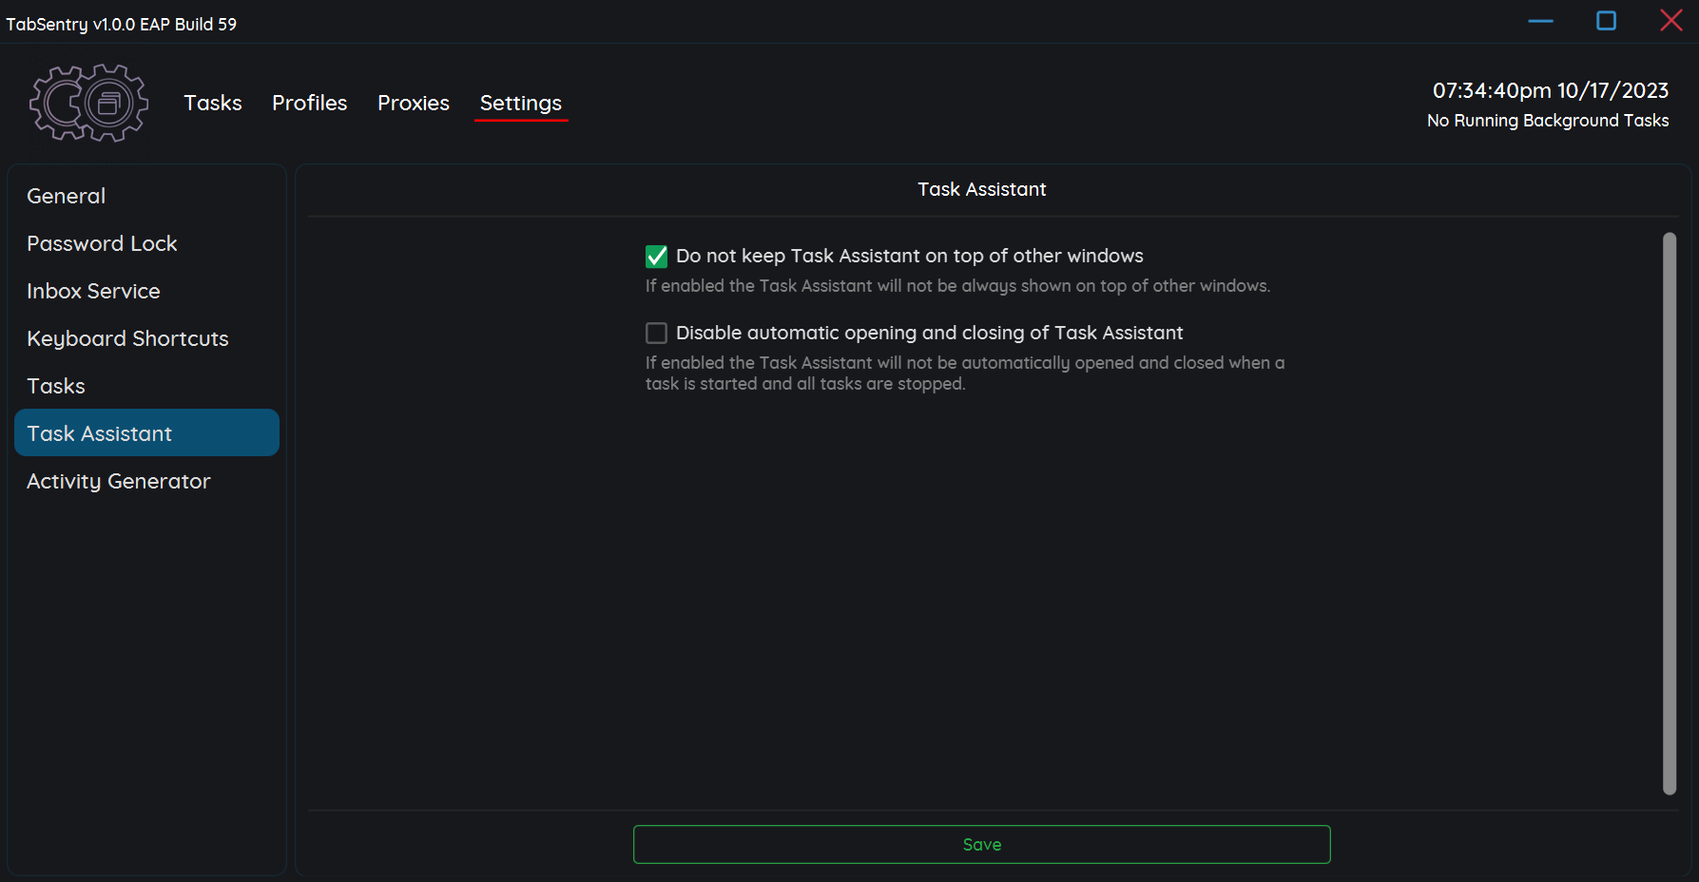The height and width of the screenshot is (882, 1699).
Task: Uncheck 'Do not keep Task Assistant on top'
Action: [x=656, y=256]
